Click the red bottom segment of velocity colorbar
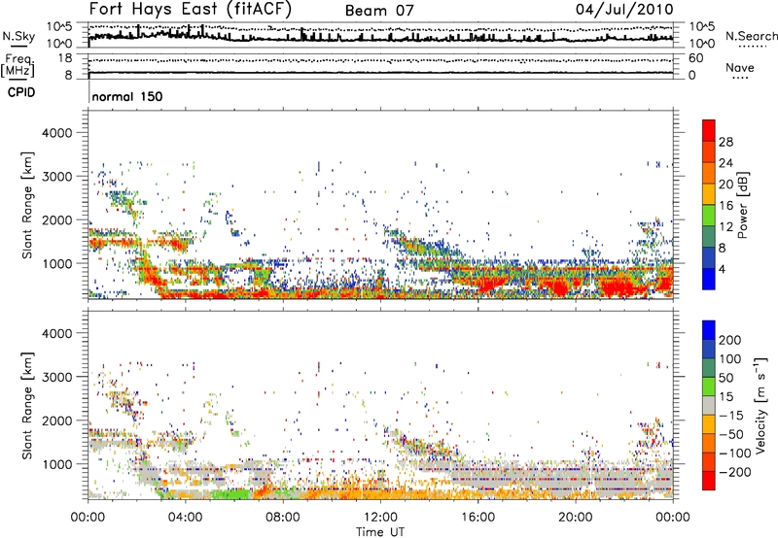 (709, 481)
